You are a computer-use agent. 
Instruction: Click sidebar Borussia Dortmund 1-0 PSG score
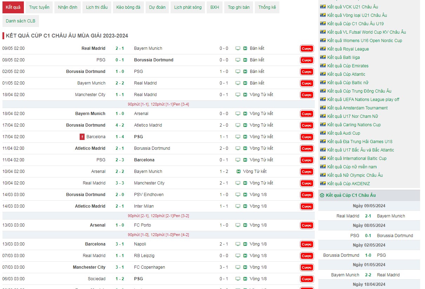tap(368, 255)
